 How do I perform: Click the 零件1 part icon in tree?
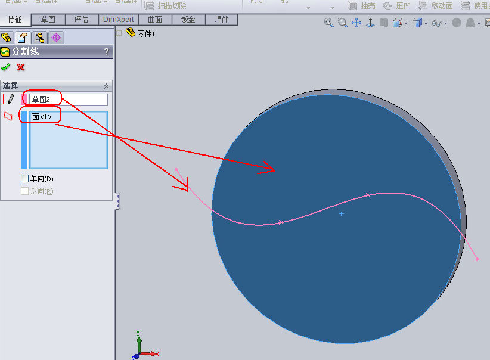131,32
